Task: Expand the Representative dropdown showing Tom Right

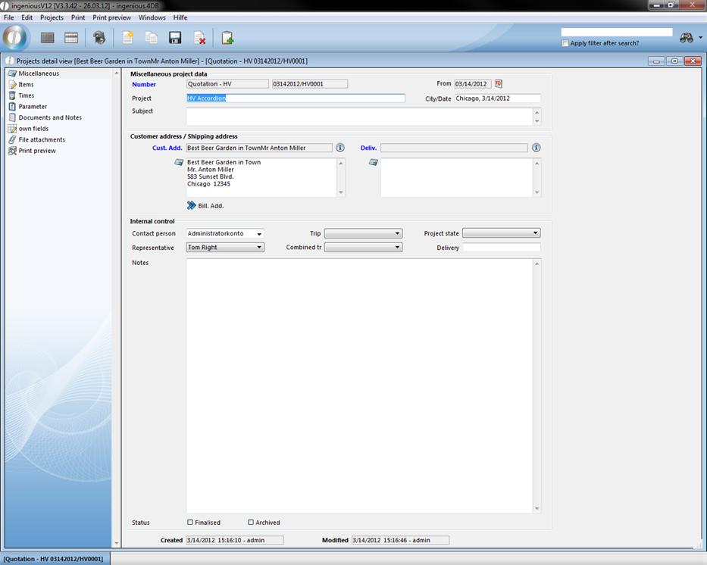Action: [x=259, y=248]
